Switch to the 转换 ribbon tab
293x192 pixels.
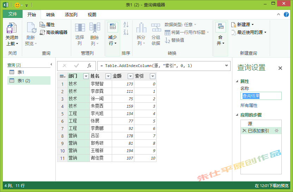tap(50, 14)
